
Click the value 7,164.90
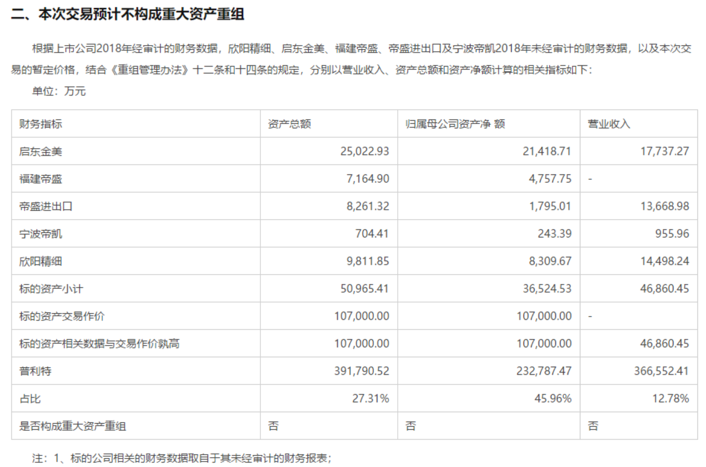click(x=368, y=179)
